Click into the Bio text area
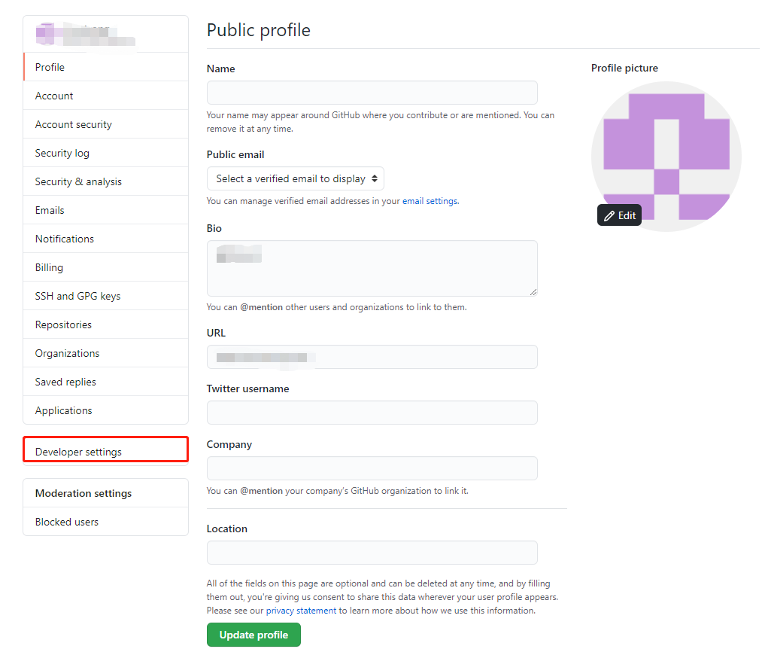 tap(372, 268)
